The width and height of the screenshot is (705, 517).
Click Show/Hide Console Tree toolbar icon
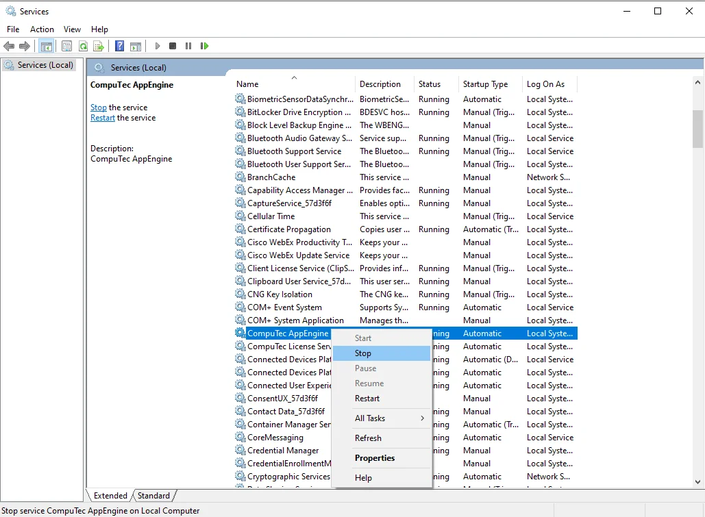coord(47,46)
